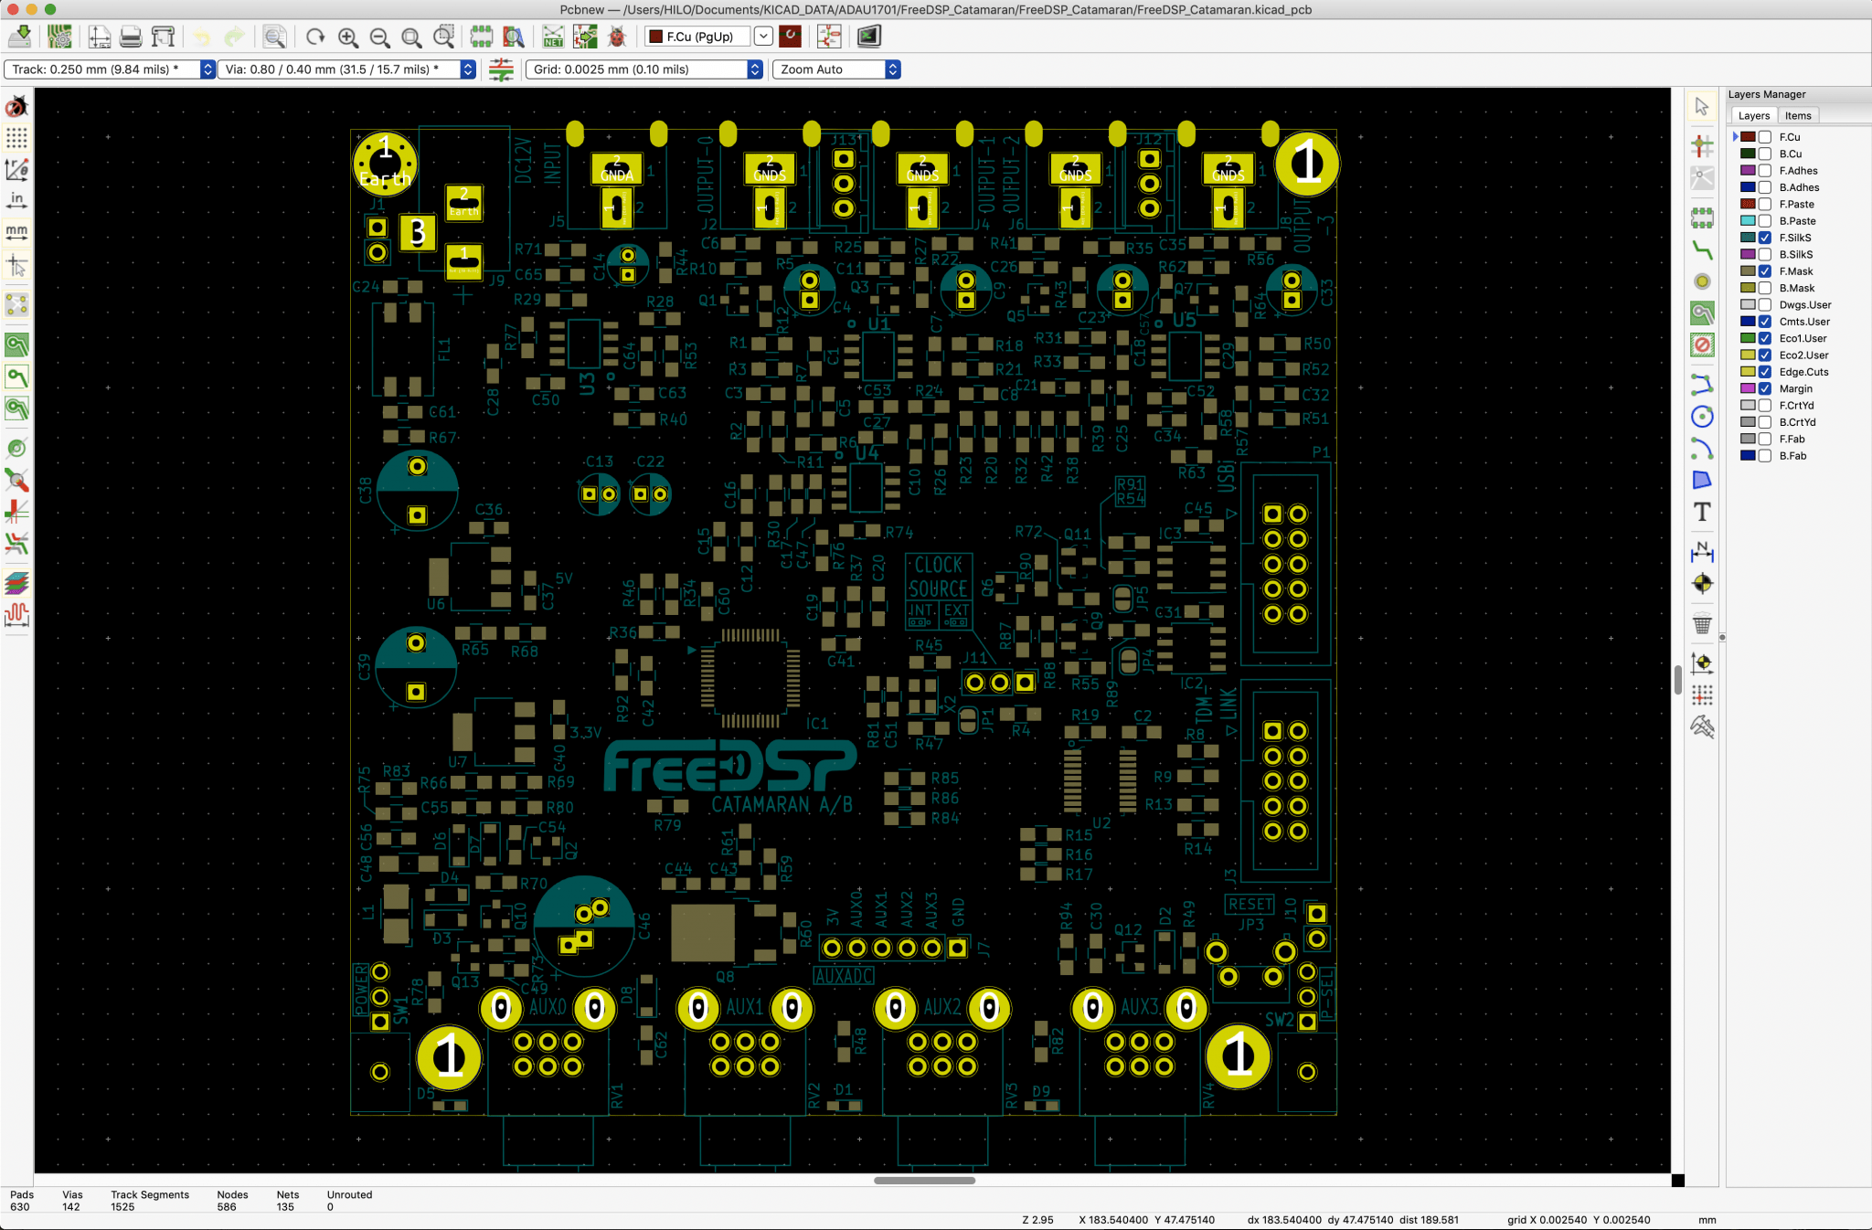The image size is (1872, 1230).
Task: Toggle F.Cu layer visibility checkbox
Action: coord(1765,137)
